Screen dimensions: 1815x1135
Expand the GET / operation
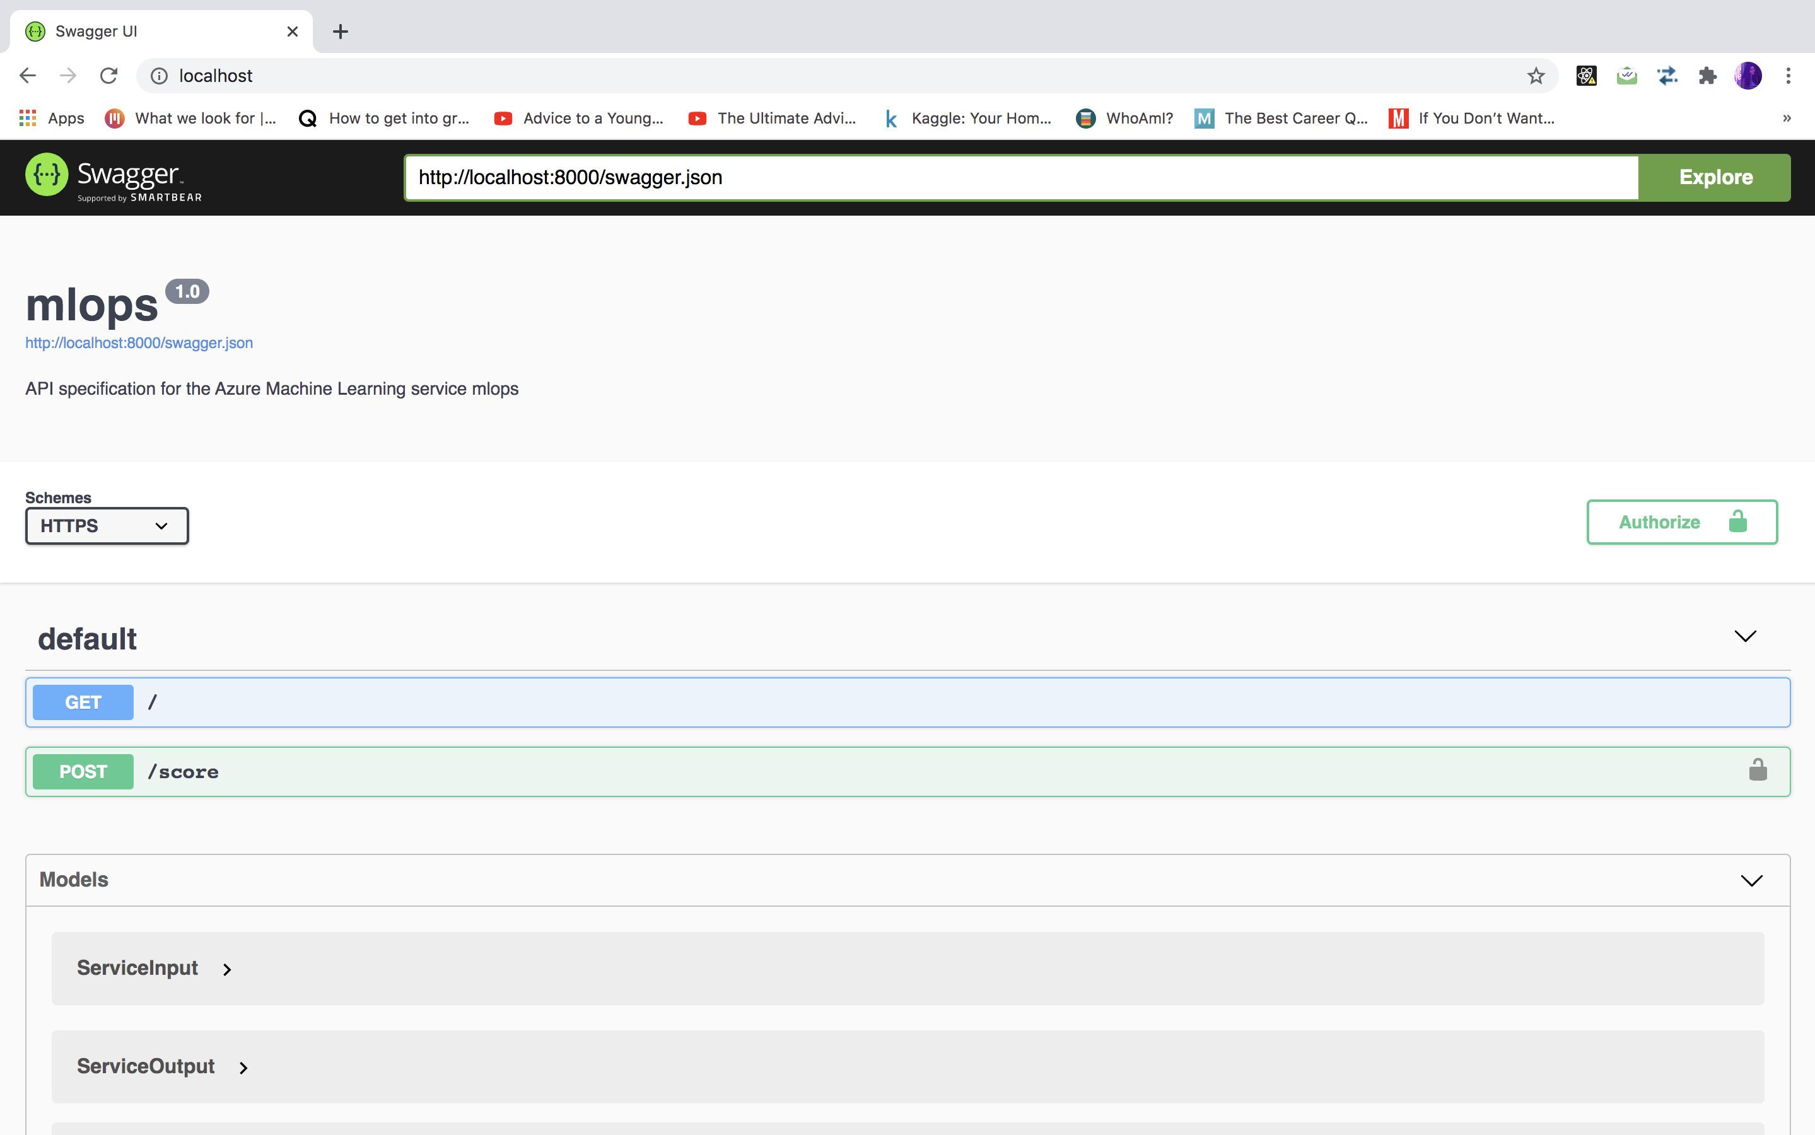tap(907, 702)
